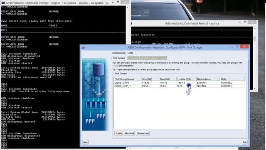
Task: Click the 146.48 size value
Action: coord(146,82)
